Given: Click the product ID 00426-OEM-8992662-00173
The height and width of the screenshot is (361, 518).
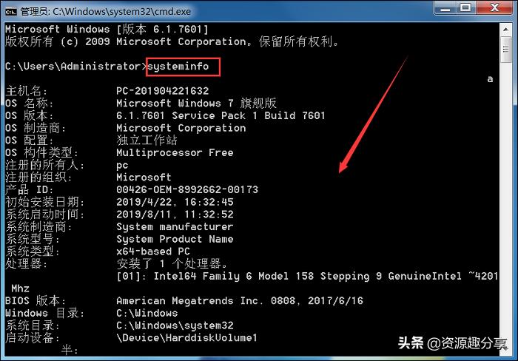Looking at the screenshot, I should point(187,189).
